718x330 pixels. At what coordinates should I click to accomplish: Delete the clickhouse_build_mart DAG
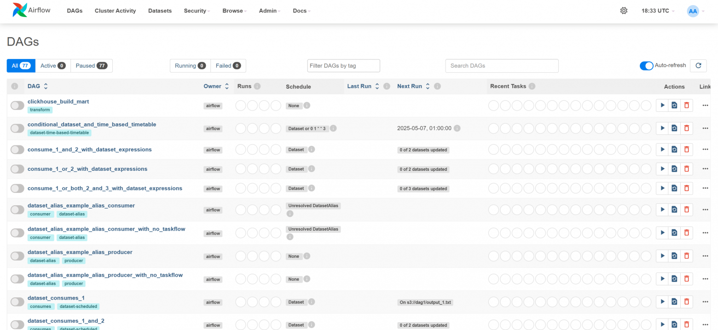tap(686, 105)
